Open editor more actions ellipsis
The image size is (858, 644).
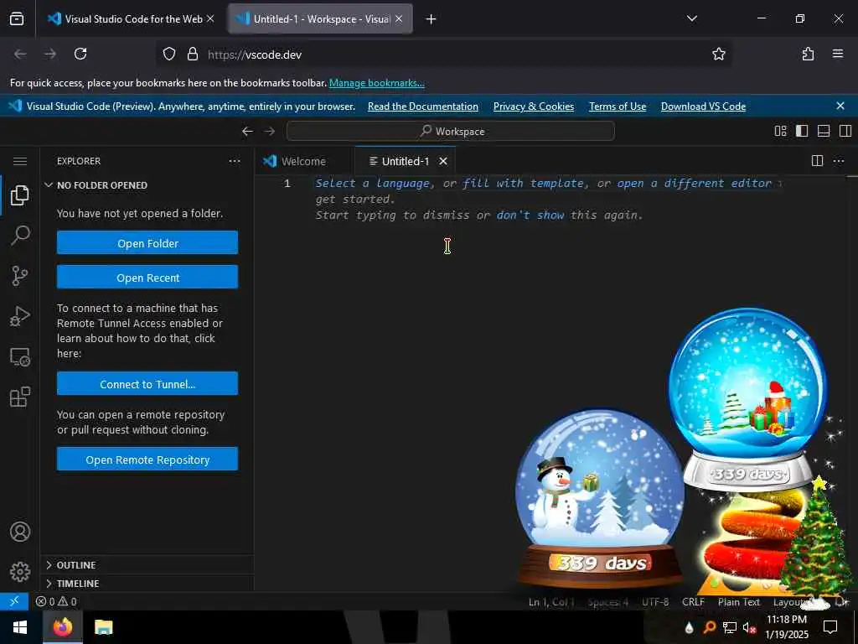[838, 161]
